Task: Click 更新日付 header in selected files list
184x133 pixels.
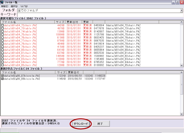Action: point(75,72)
